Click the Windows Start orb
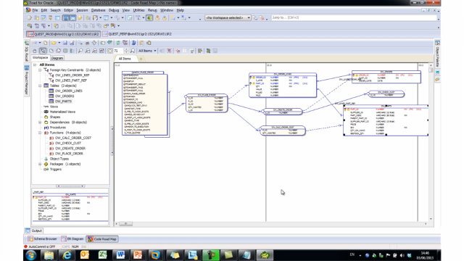Viewport: 464px width, 261px height. coord(30,255)
